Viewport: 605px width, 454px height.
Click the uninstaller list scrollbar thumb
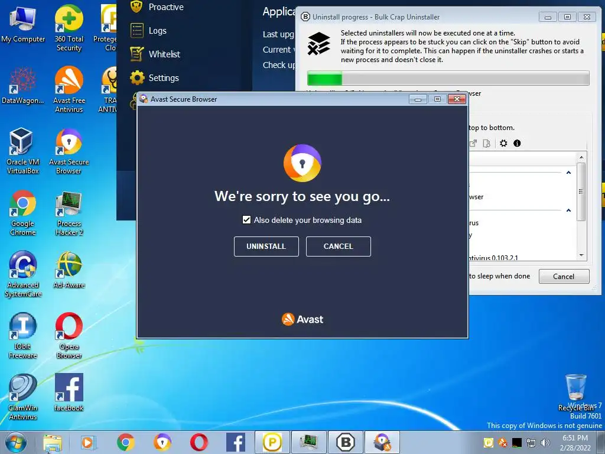[x=581, y=192]
